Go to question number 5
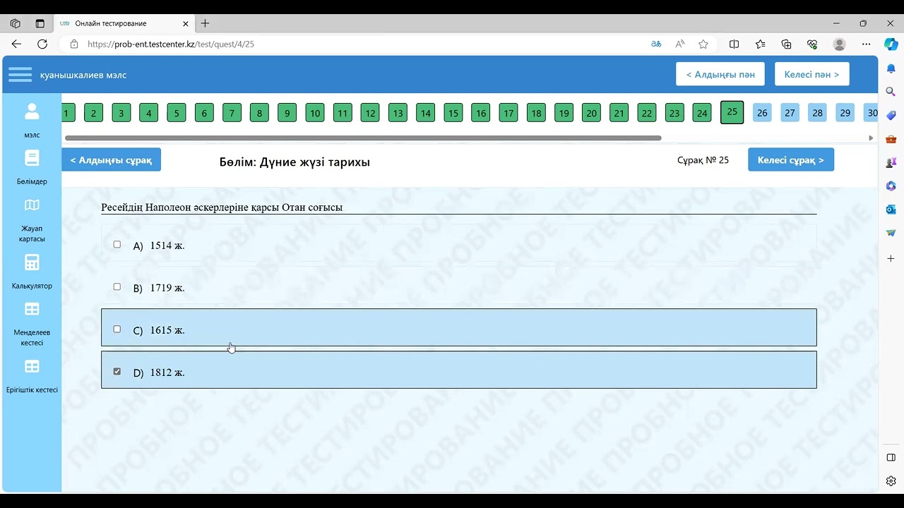 (177, 113)
